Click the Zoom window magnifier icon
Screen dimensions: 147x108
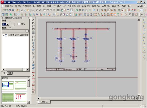click(80, 10)
